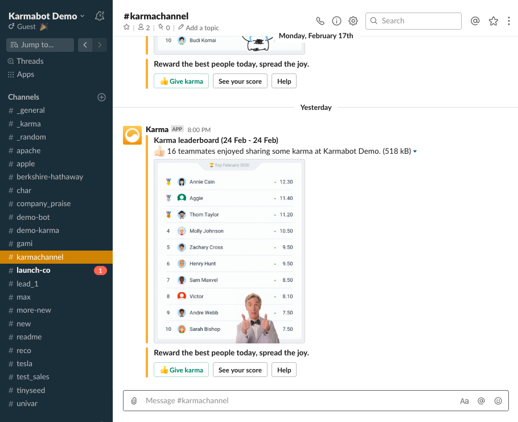Switch to #_general channel
The width and height of the screenshot is (518, 422).
coord(56,110)
